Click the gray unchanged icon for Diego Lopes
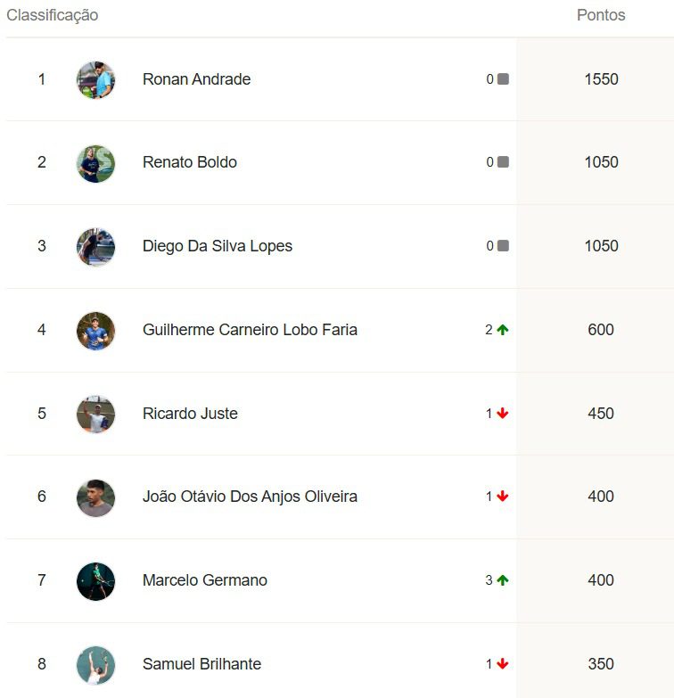The width and height of the screenshot is (674, 698). (503, 246)
